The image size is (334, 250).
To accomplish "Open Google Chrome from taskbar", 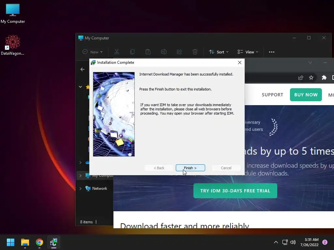I will tap(39, 242).
